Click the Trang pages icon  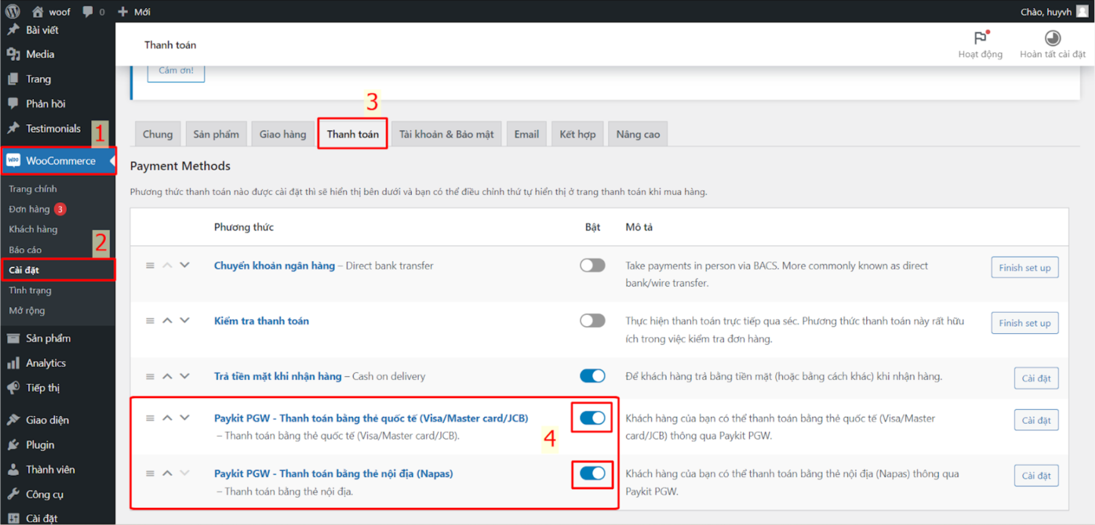click(13, 79)
